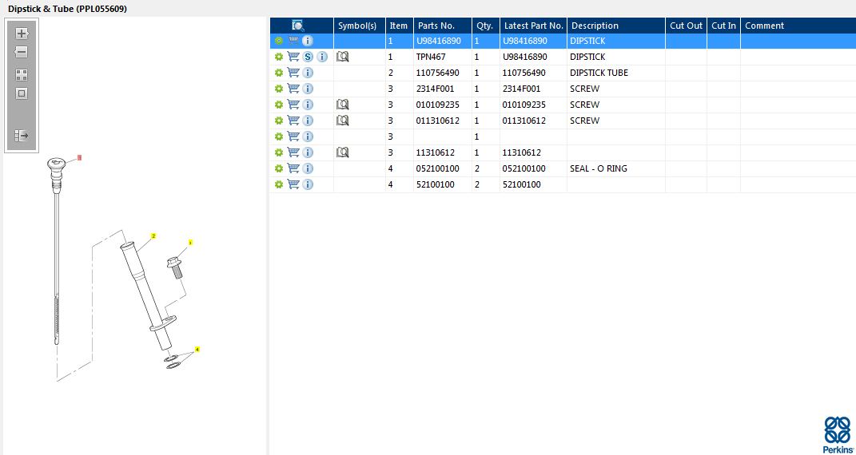The height and width of the screenshot is (455, 856).
Task: Click the single square fit-view icon
Action: click(x=22, y=93)
